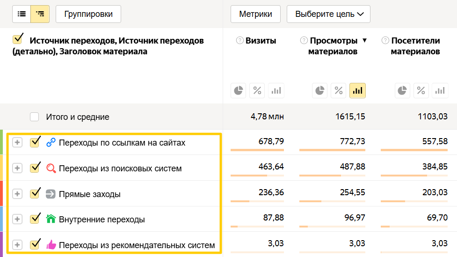Check the Итого и средние checkbox
The image size is (457, 257).
[35, 117]
